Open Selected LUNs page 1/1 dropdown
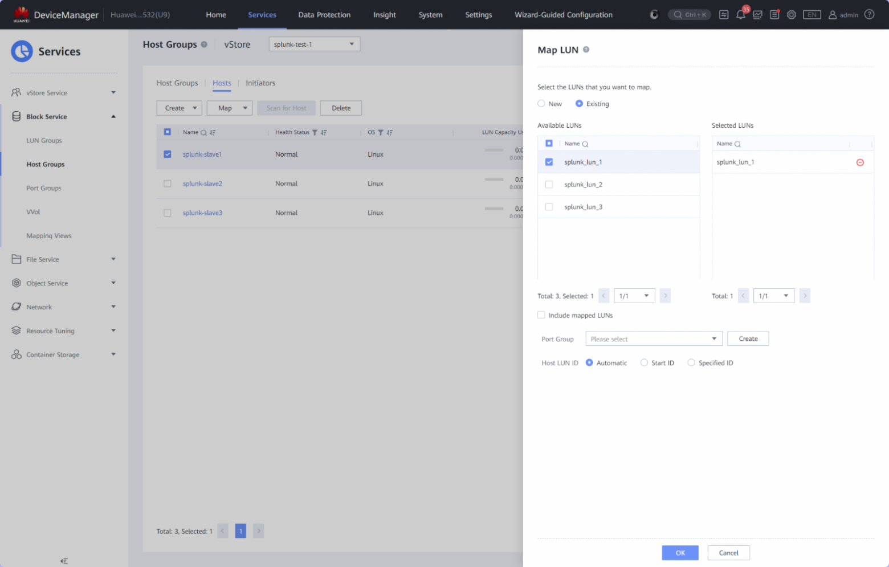This screenshot has height=567, width=889. (774, 296)
